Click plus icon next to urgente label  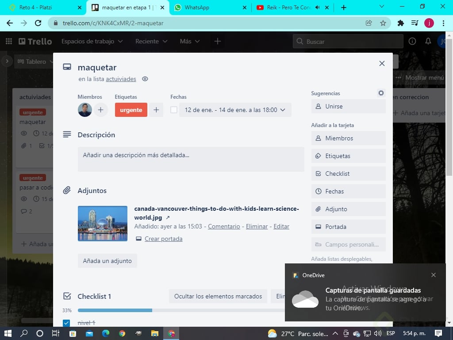click(x=156, y=110)
